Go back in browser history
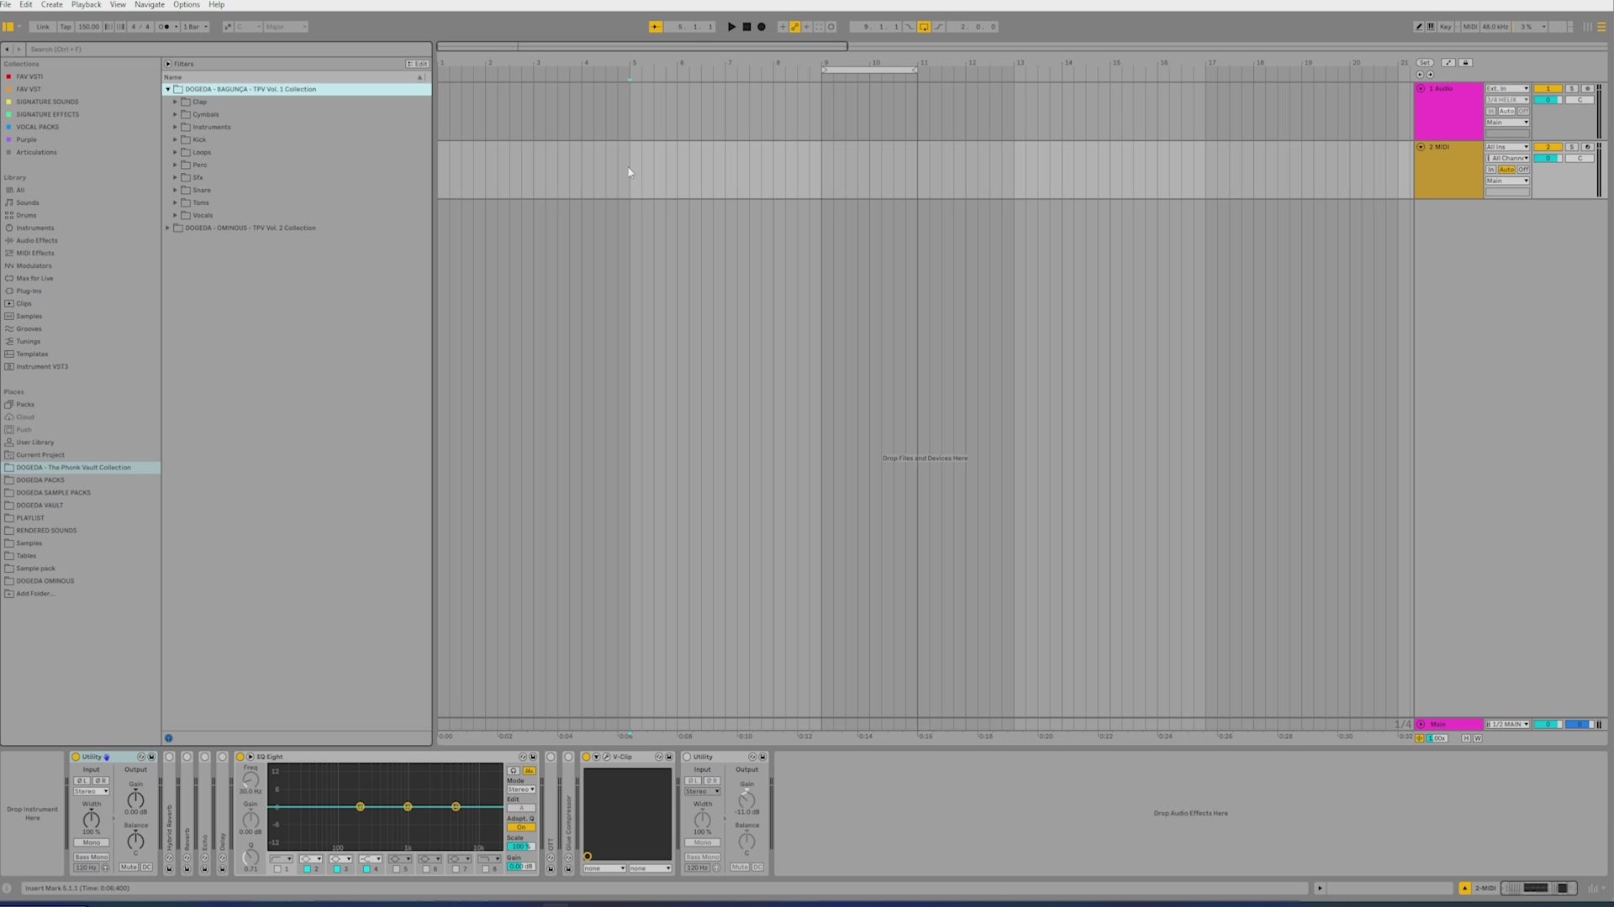The image size is (1614, 907). point(7,50)
